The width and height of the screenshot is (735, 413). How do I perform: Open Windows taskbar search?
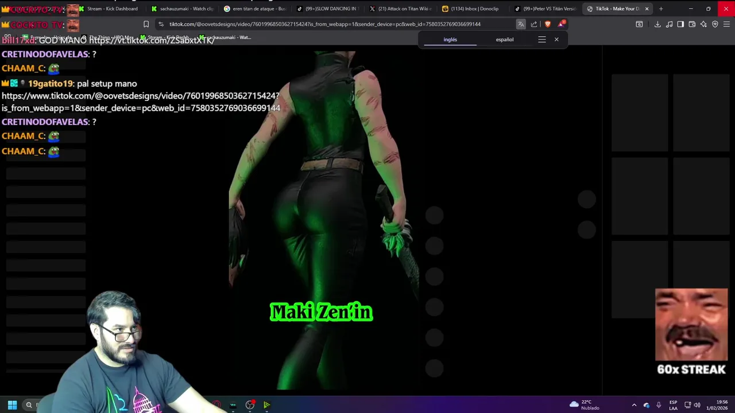pyautogui.click(x=29, y=404)
